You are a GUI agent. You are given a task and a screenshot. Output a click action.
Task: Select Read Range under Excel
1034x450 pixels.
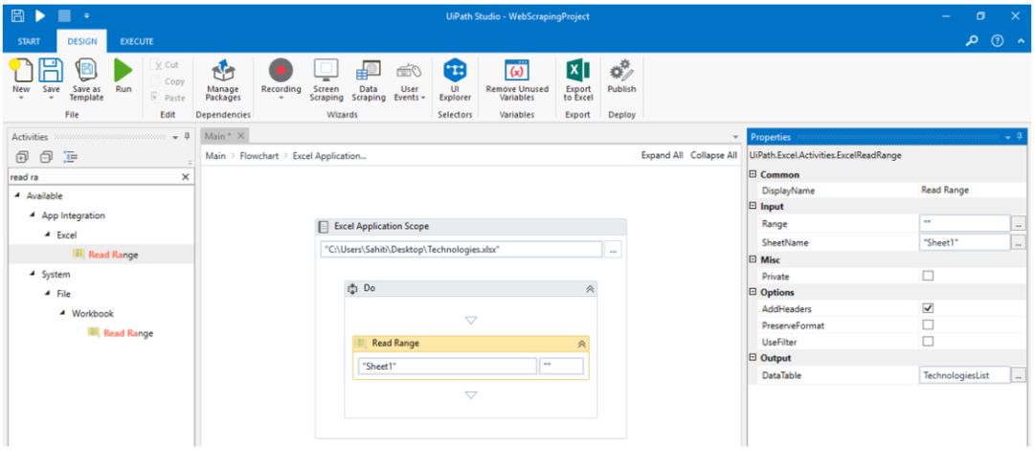coord(113,255)
